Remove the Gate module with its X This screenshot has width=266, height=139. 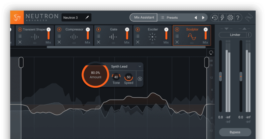coord(98,42)
